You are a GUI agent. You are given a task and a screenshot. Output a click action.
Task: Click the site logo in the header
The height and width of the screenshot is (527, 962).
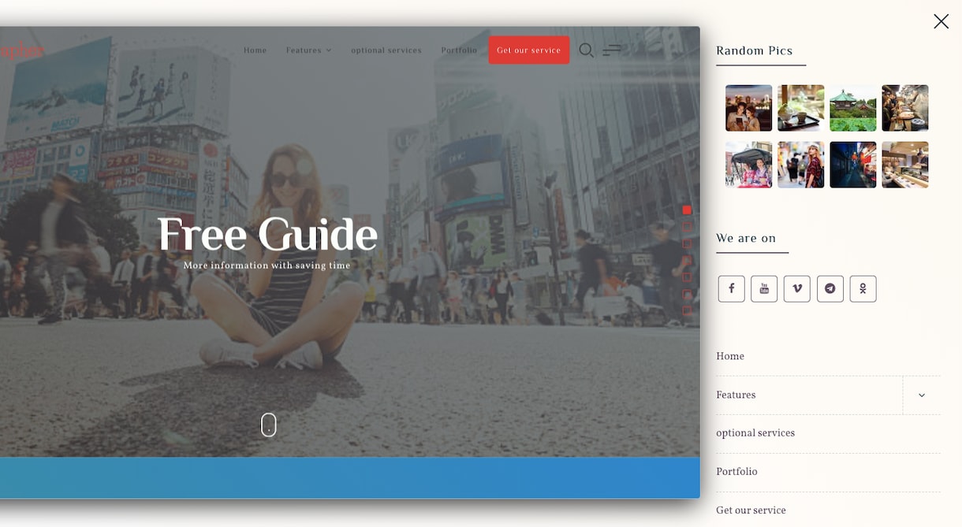pyautogui.click(x=21, y=50)
